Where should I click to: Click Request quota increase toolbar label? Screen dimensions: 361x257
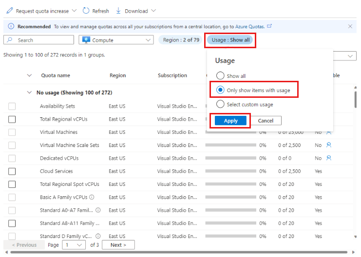(42, 11)
